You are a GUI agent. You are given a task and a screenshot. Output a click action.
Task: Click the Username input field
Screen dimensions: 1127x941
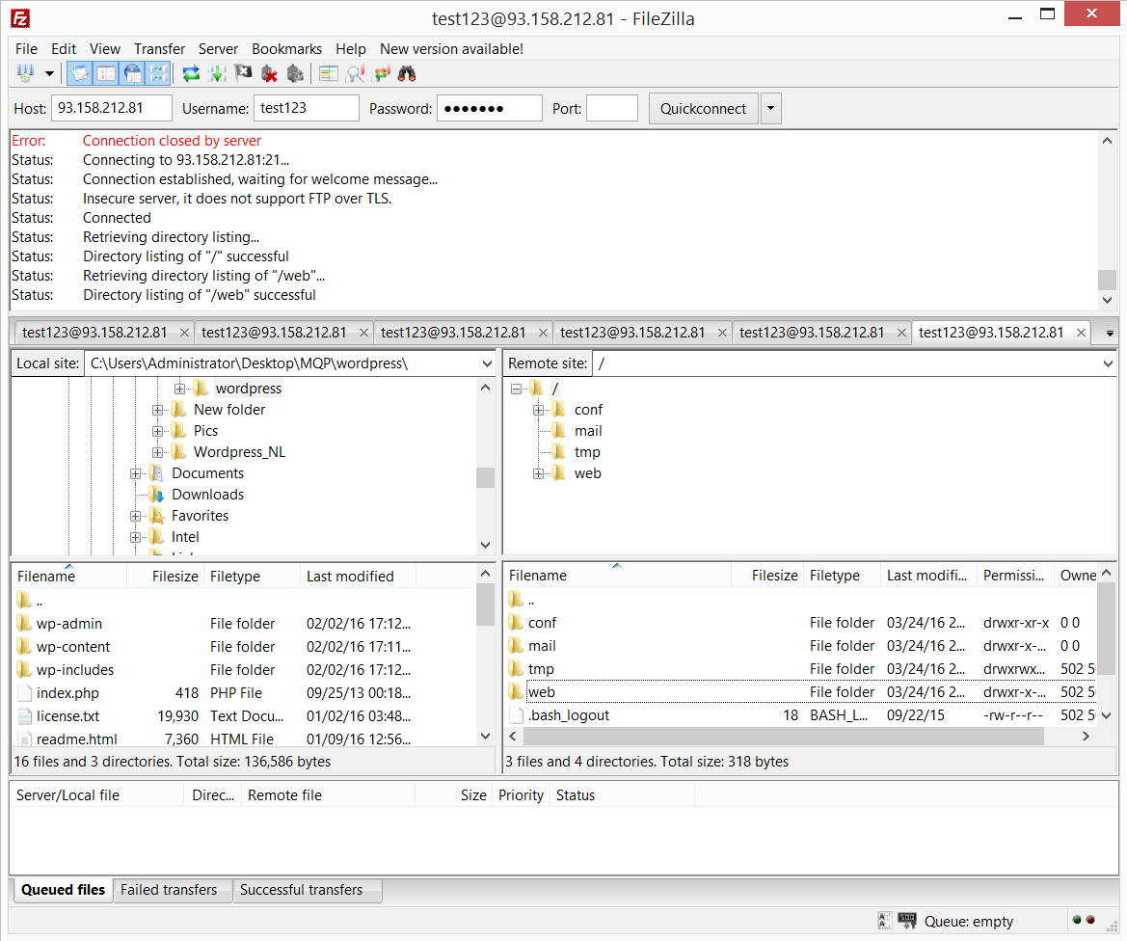click(307, 108)
